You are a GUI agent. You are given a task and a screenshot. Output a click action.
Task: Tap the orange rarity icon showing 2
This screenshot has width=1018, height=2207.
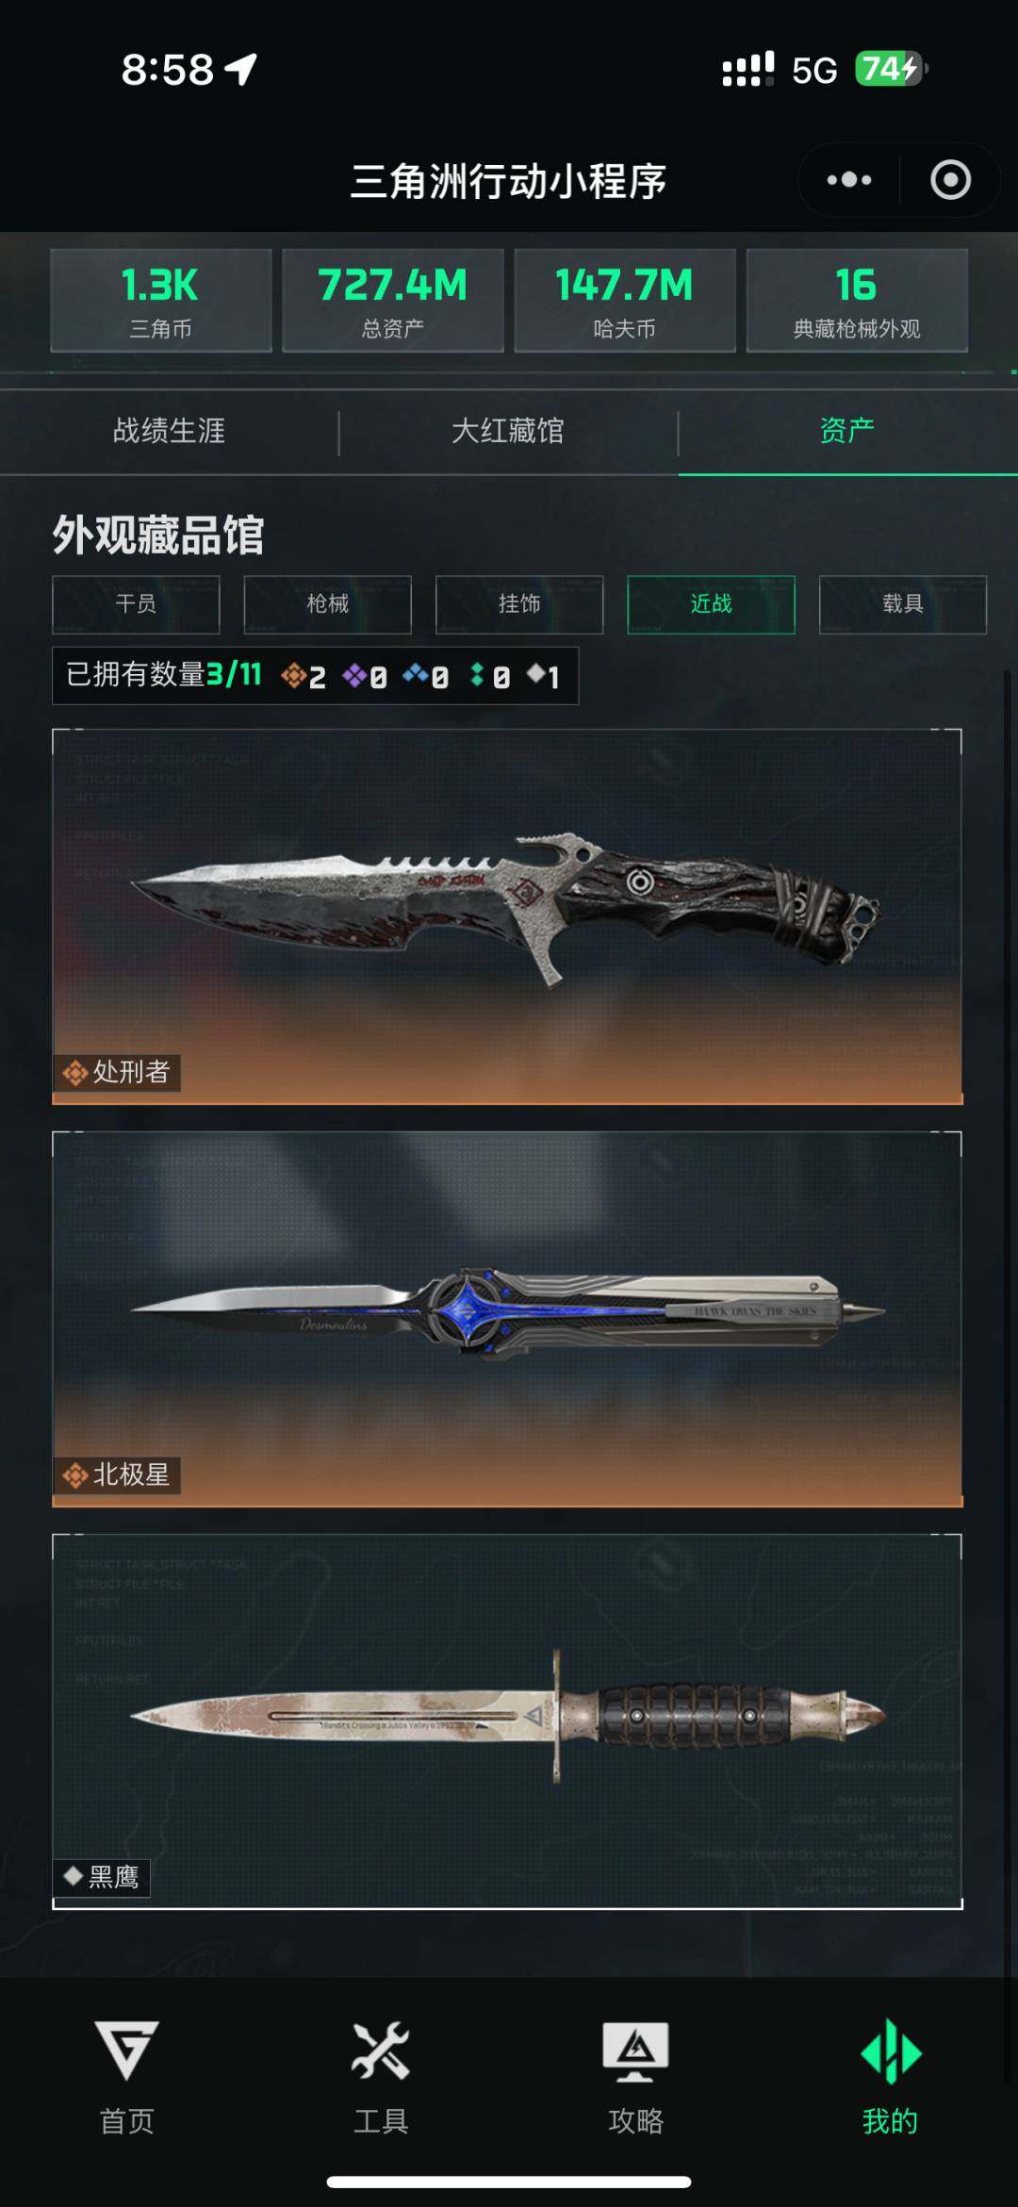tap(293, 675)
